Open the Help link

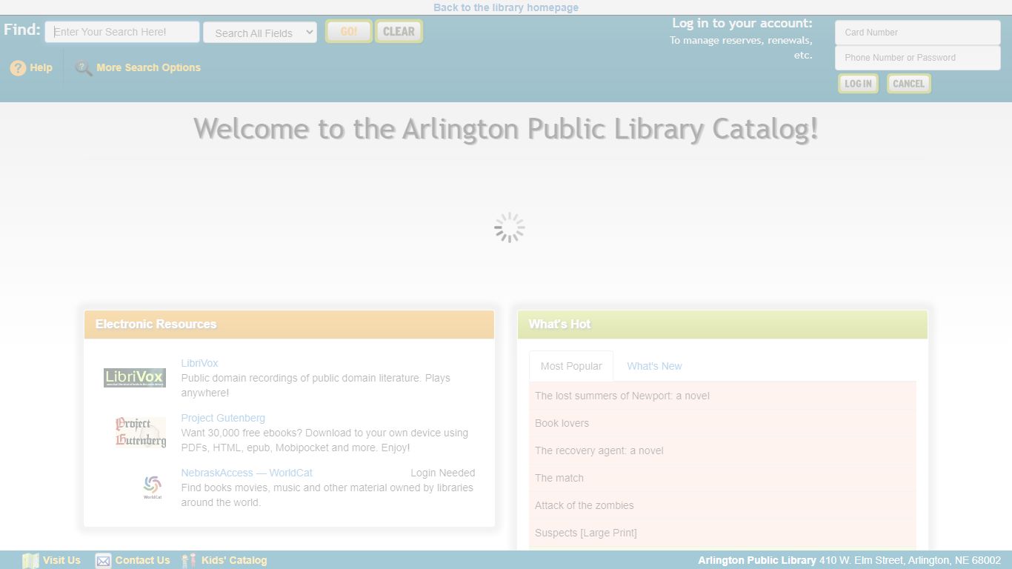41,67
